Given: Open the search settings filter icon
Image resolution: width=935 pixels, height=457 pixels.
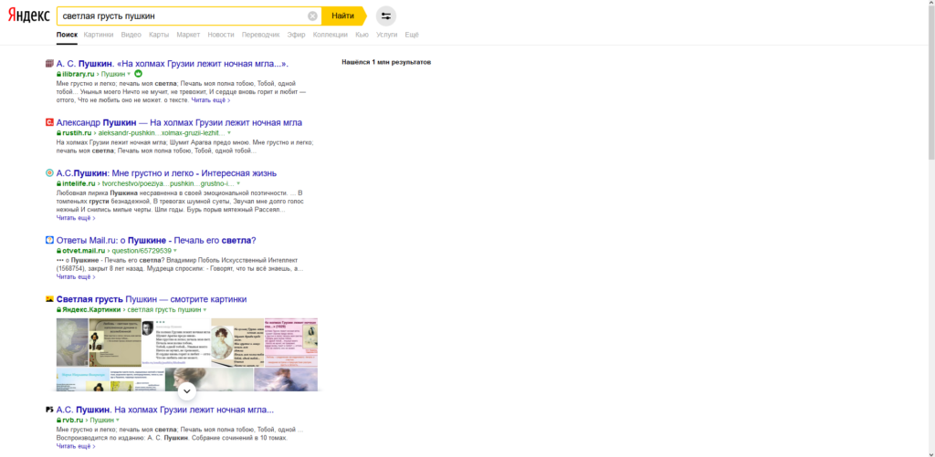Looking at the screenshot, I should (386, 16).
